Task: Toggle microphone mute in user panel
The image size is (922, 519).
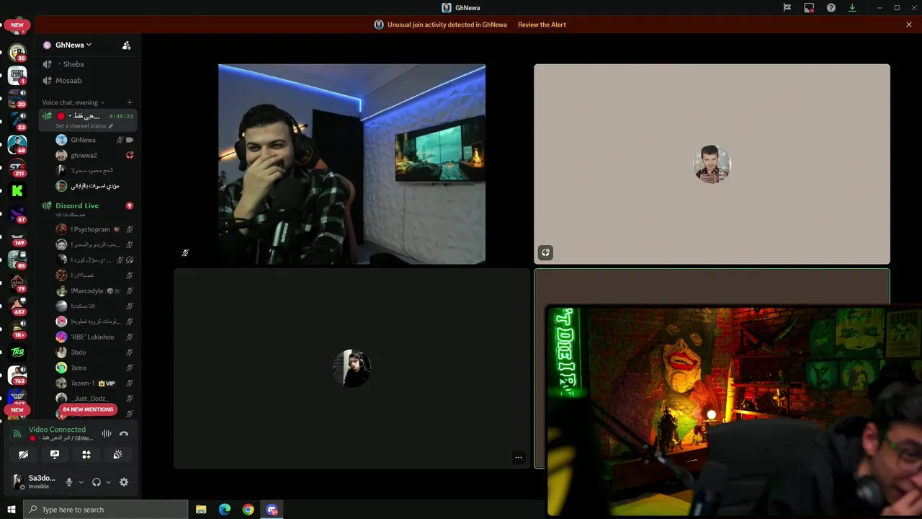Action: pyautogui.click(x=69, y=482)
